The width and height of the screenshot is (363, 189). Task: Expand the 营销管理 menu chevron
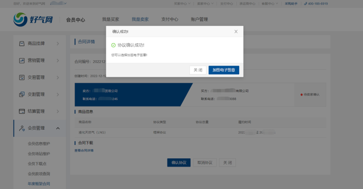(x=58, y=61)
